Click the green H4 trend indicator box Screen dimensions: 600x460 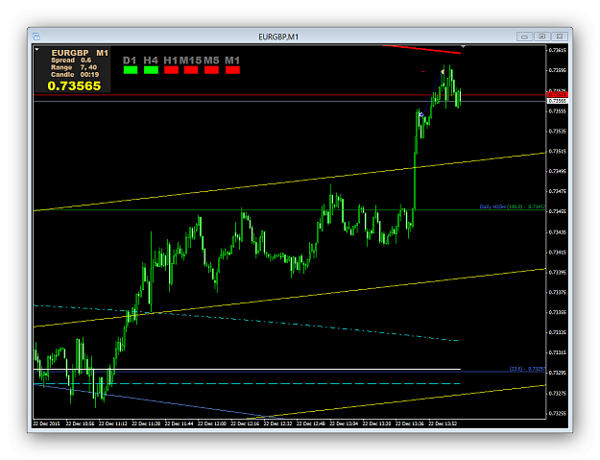(x=151, y=70)
